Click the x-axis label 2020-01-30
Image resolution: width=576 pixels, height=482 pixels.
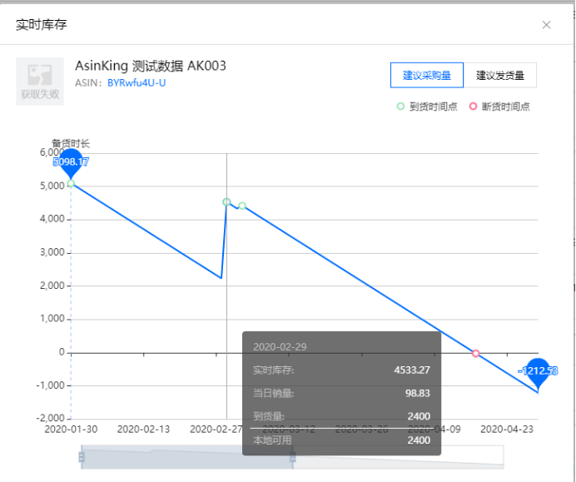pos(71,429)
